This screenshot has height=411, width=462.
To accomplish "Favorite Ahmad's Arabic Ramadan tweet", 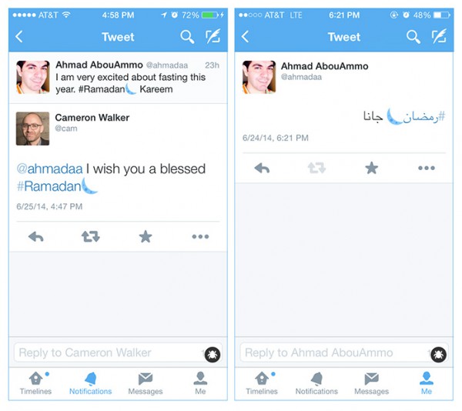I will 372,168.
